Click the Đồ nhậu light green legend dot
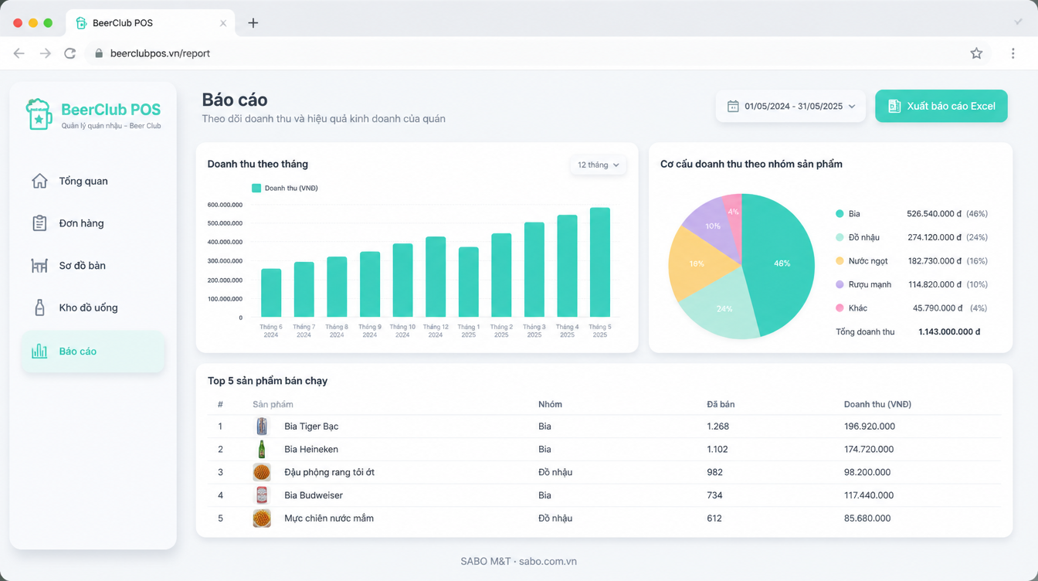 840,237
